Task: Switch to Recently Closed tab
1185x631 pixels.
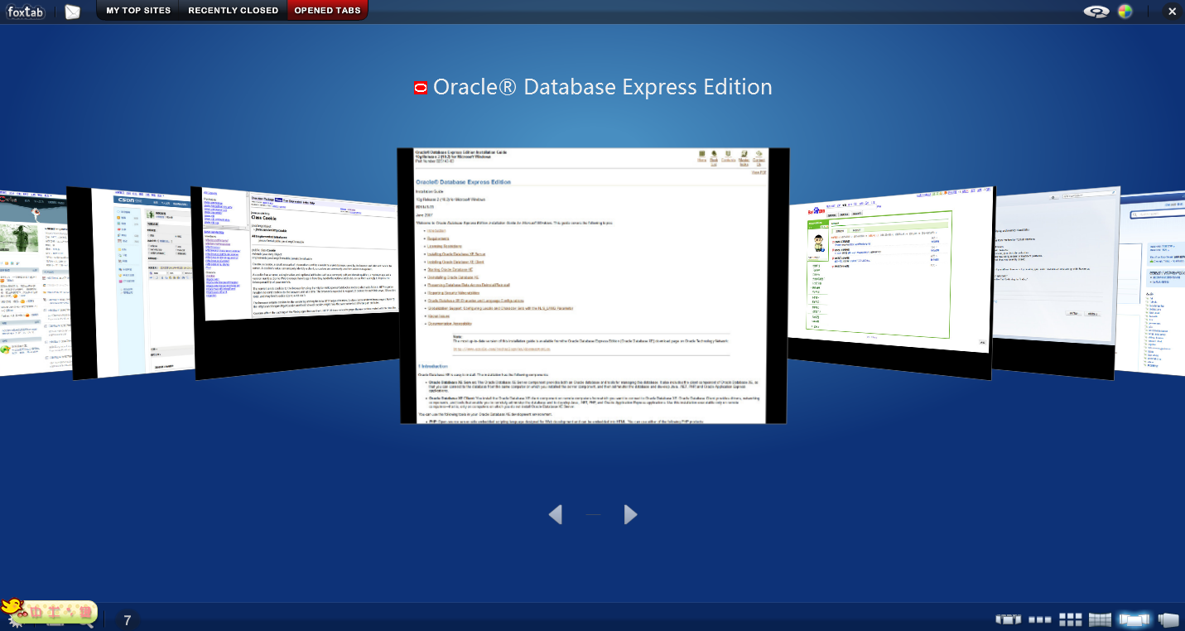Action: tap(233, 11)
